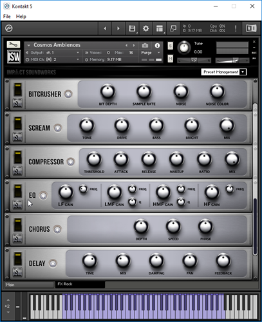Click the SAMPLE RATE knob
This screenshot has height=322, width=262.
pos(144,91)
